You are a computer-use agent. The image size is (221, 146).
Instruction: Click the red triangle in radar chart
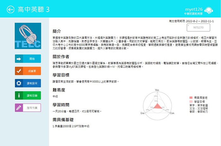158,106
